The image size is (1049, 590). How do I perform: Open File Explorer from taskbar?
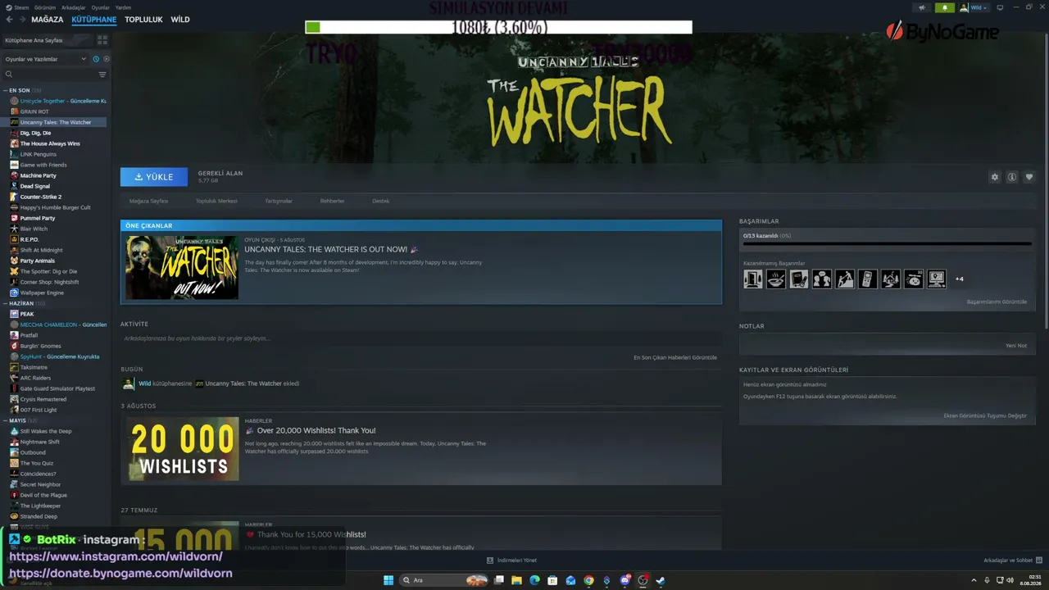coord(516,580)
